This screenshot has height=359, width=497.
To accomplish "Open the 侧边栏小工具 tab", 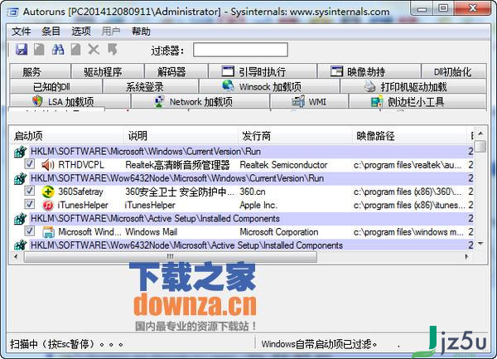I will pyautogui.click(x=417, y=101).
